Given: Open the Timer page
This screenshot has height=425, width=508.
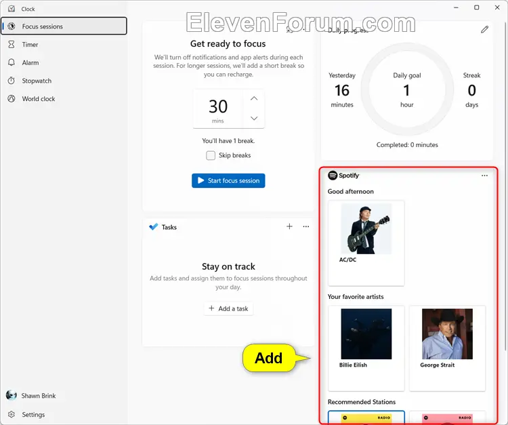Looking at the screenshot, I should pyautogui.click(x=64, y=45).
